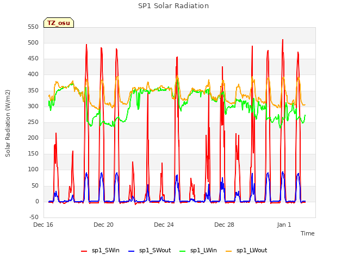Toggle the sp1_LWin legend entry

(x=198, y=251)
